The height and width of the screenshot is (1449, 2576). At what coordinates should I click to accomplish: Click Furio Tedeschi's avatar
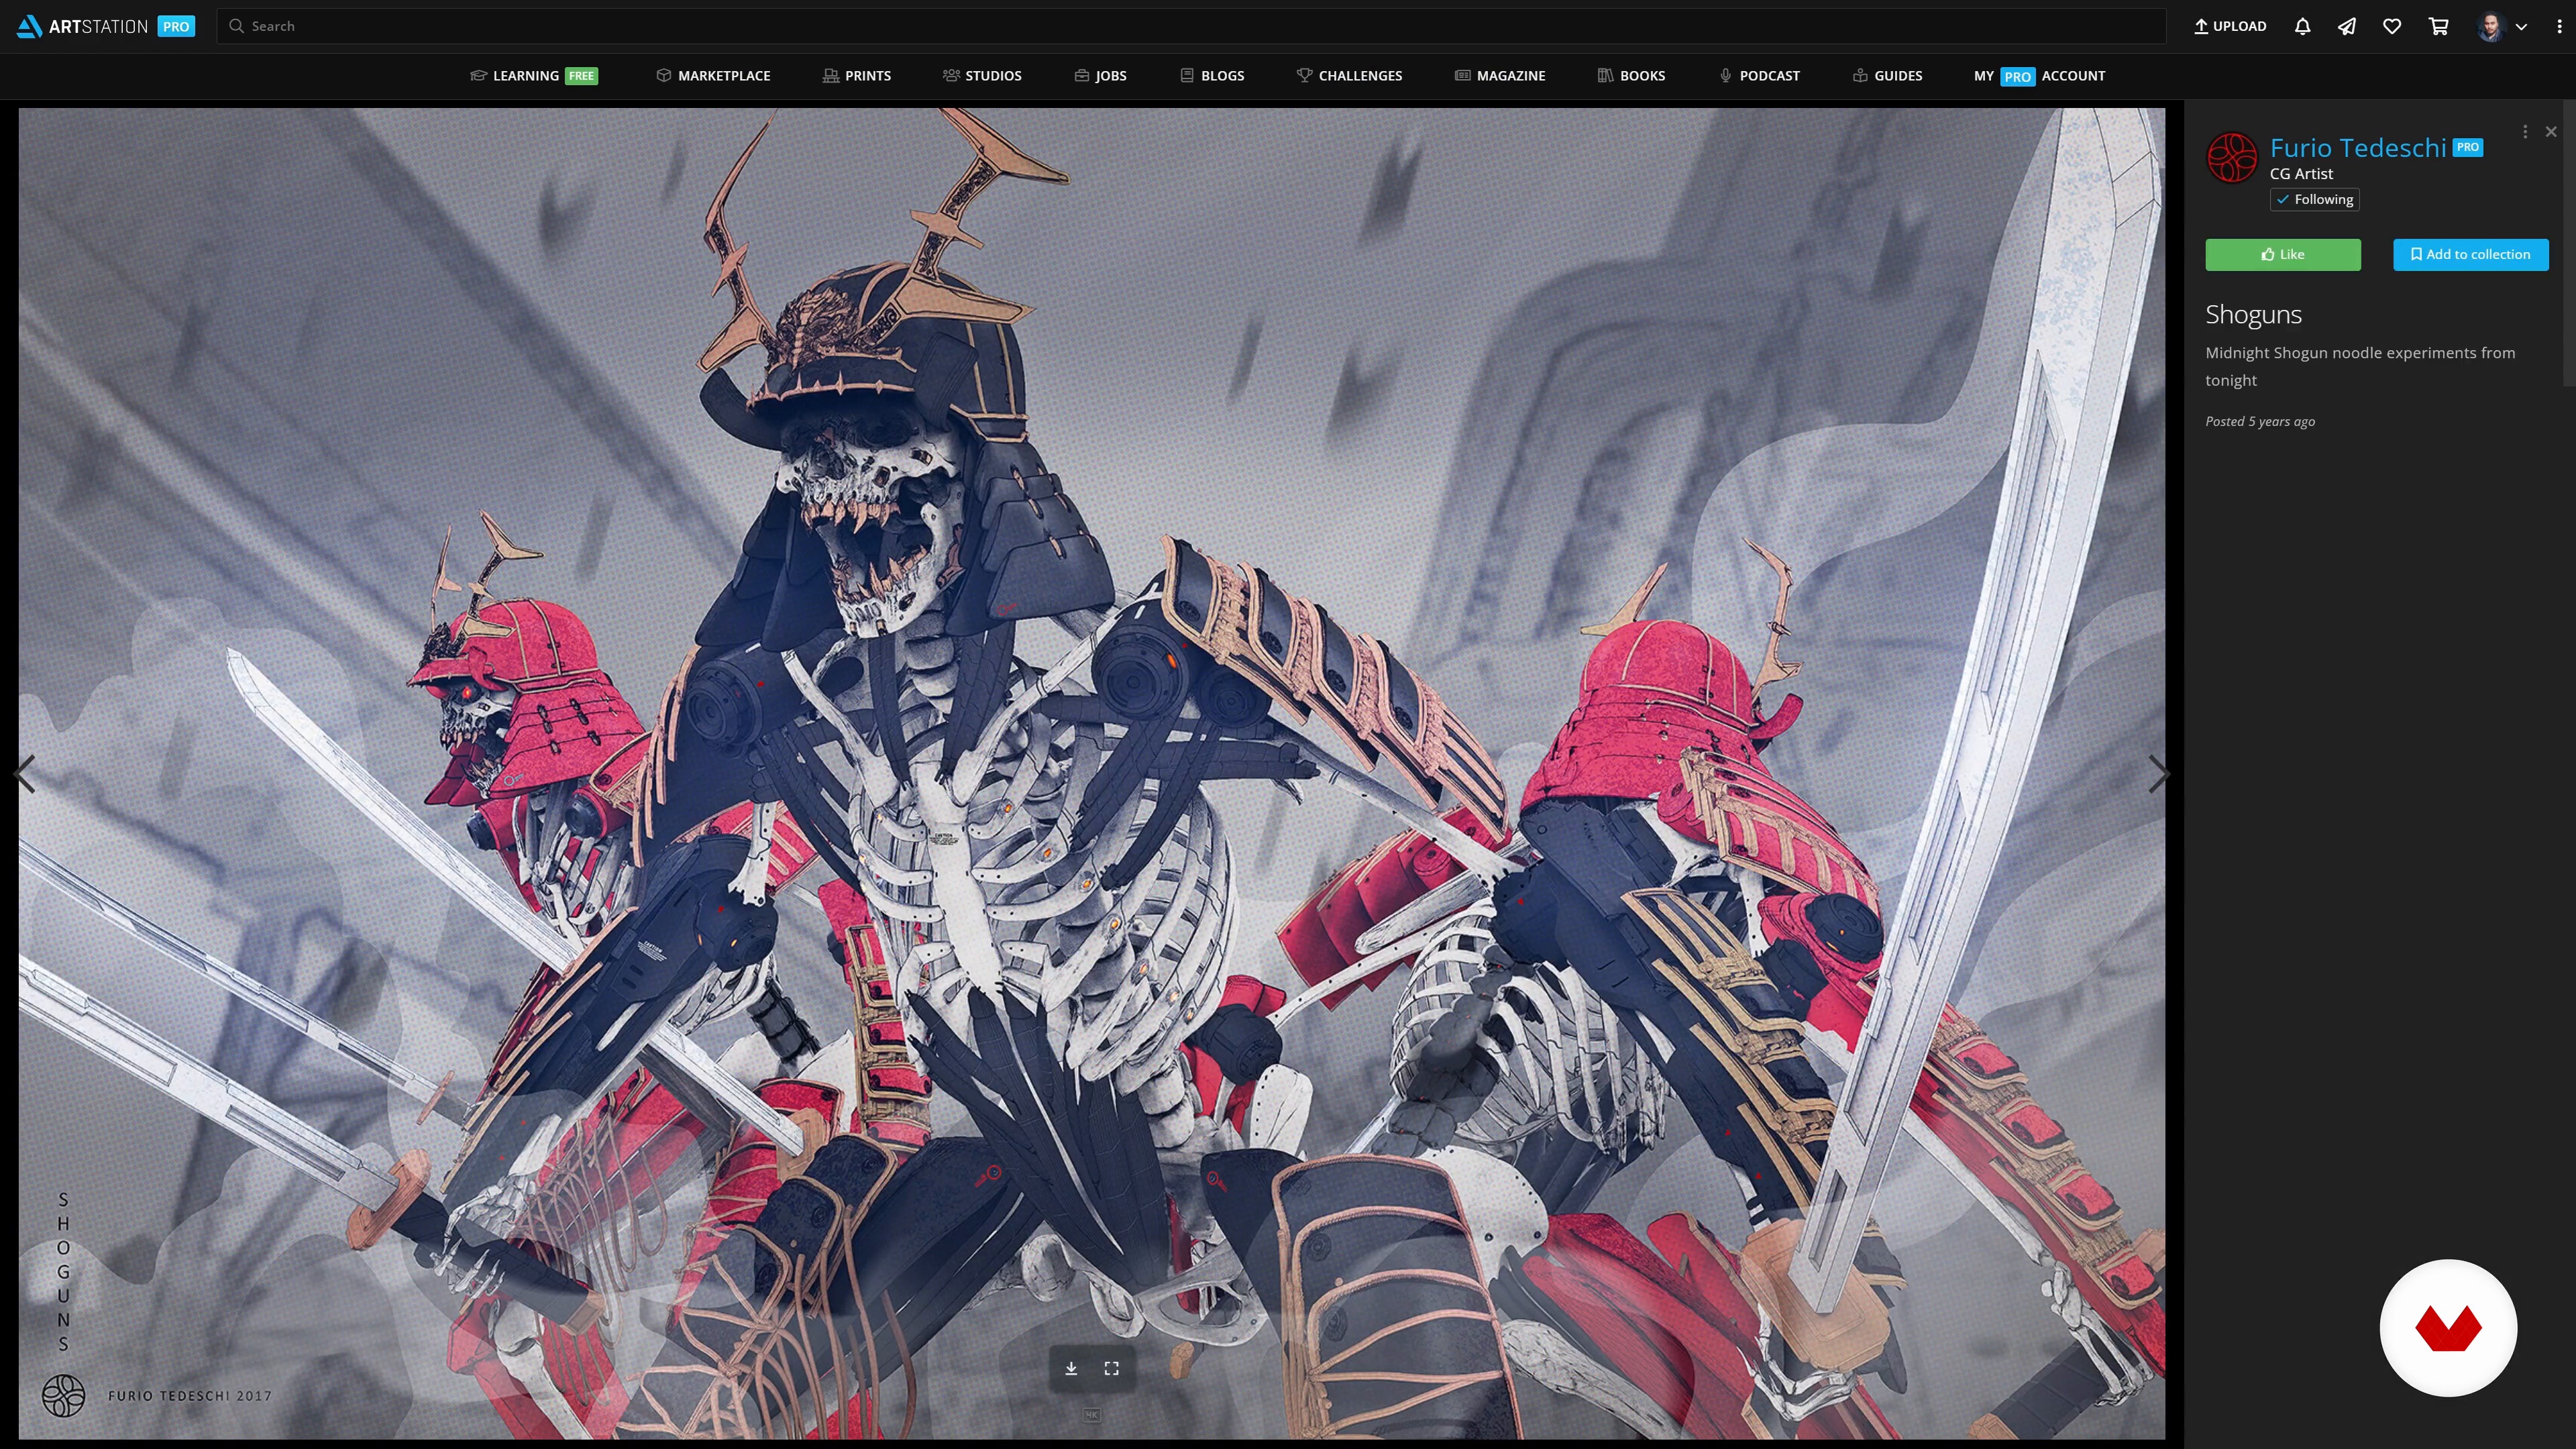2232,158
